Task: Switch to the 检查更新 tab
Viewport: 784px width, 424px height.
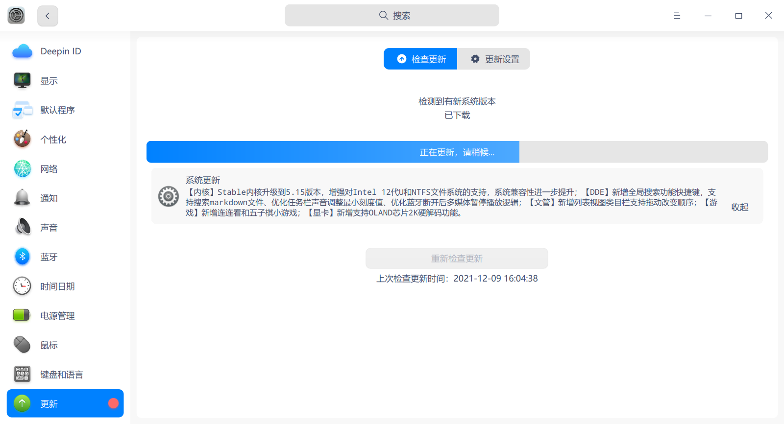Action: 420,59
